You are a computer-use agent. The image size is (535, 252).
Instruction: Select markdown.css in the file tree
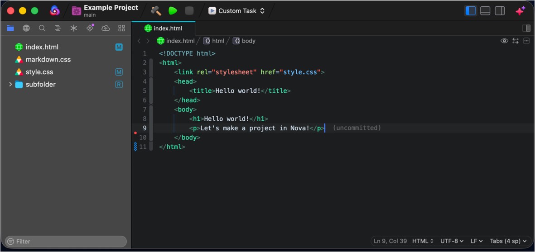[x=66, y=60]
